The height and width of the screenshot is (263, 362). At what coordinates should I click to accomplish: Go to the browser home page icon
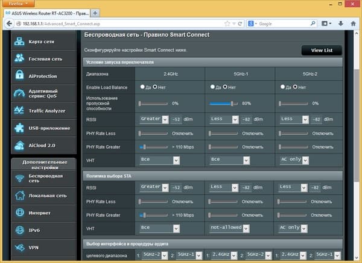pos(353,23)
